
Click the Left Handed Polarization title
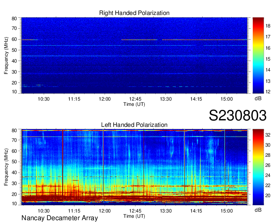coord(134,125)
